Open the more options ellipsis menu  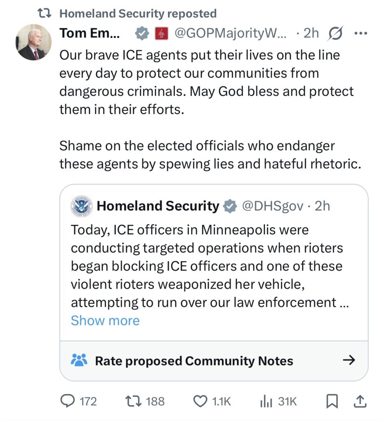[360, 34]
